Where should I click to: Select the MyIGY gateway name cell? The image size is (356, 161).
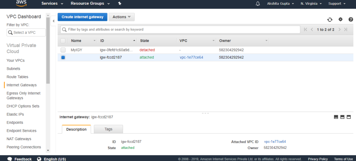click(76, 50)
